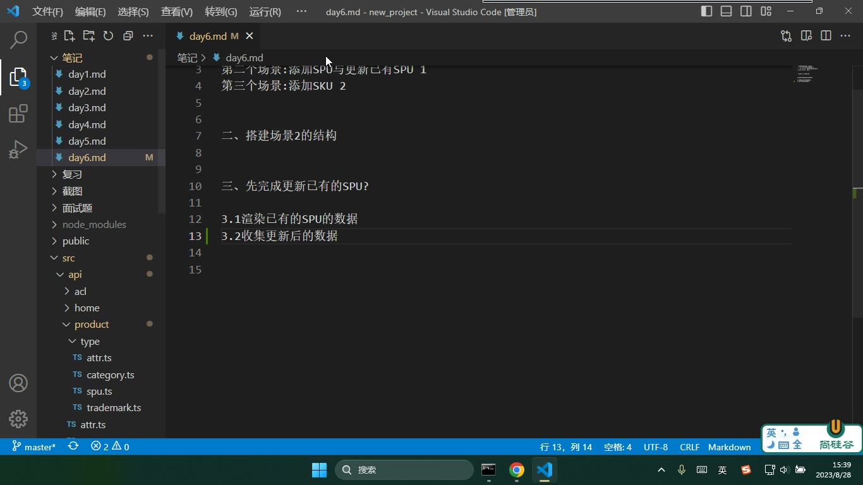Click the master* branch indicator
The height and width of the screenshot is (485, 863).
(34, 446)
